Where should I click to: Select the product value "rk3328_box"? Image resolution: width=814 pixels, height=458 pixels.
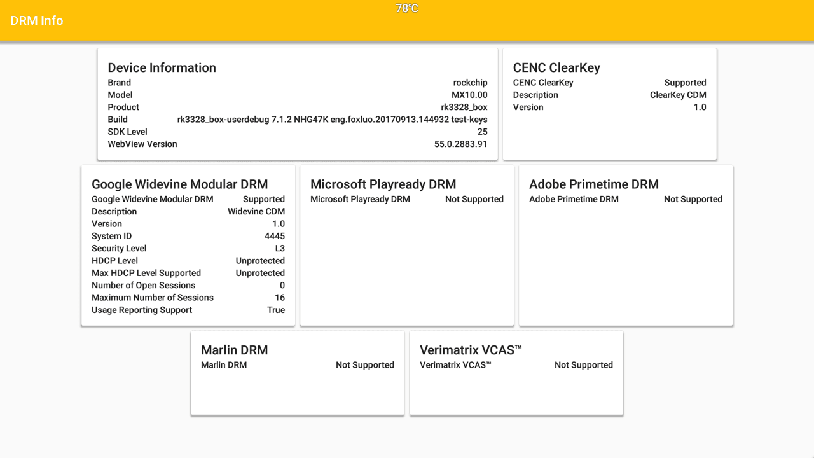coord(464,107)
